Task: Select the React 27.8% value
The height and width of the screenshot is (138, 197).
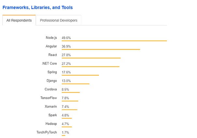Action: 66,55
